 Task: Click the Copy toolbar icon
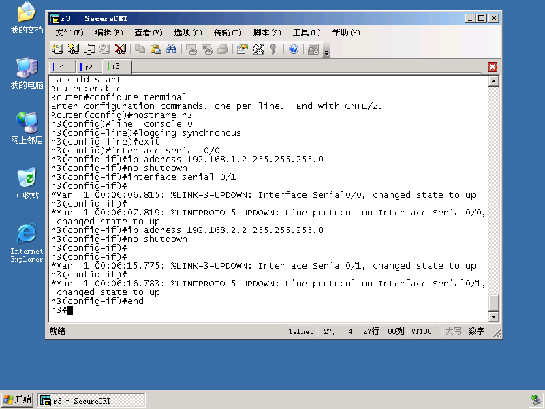pyautogui.click(x=140, y=49)
